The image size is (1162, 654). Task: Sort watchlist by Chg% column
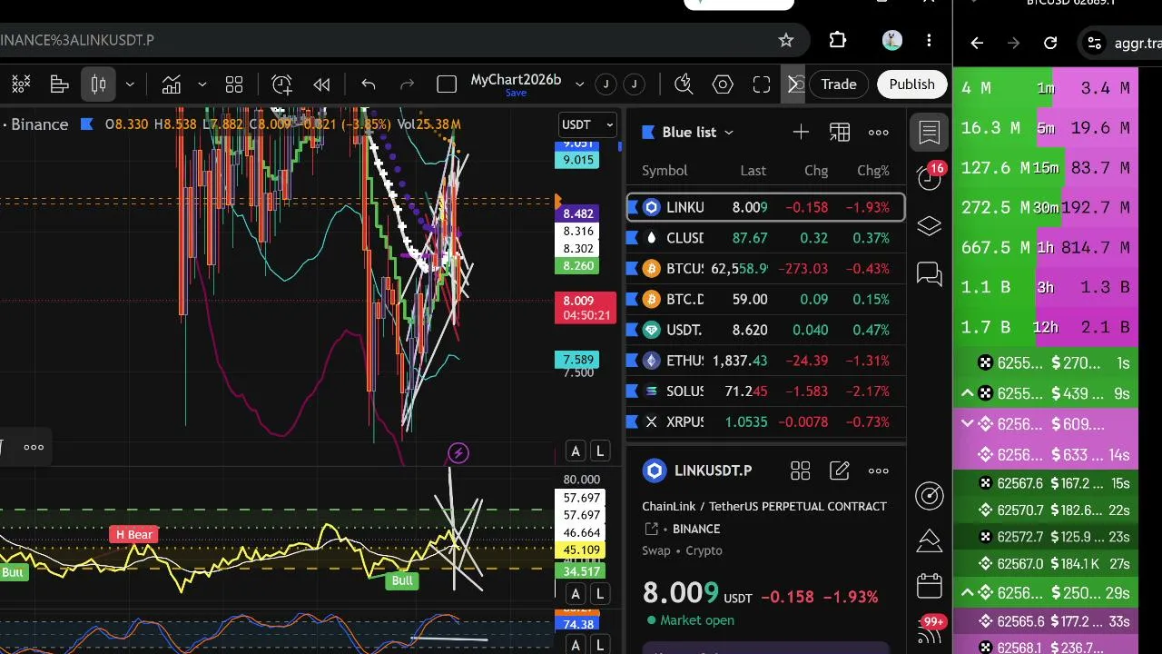tap(873, 171)
